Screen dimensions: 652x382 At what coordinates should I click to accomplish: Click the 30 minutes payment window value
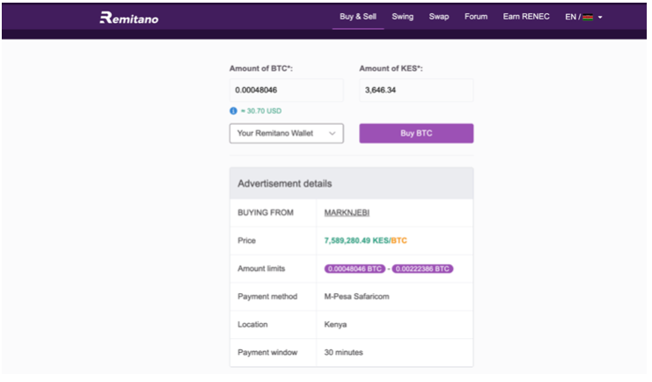click(343, 352)
